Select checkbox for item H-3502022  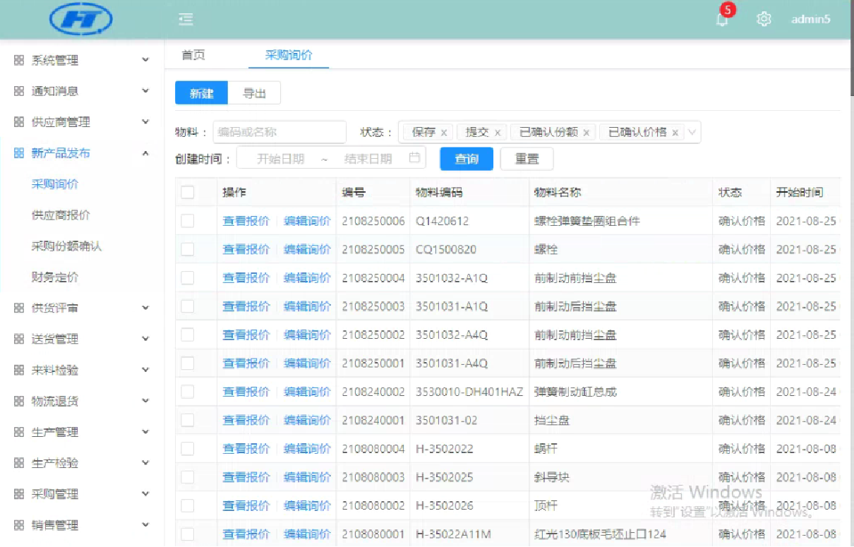click(188, 449)
